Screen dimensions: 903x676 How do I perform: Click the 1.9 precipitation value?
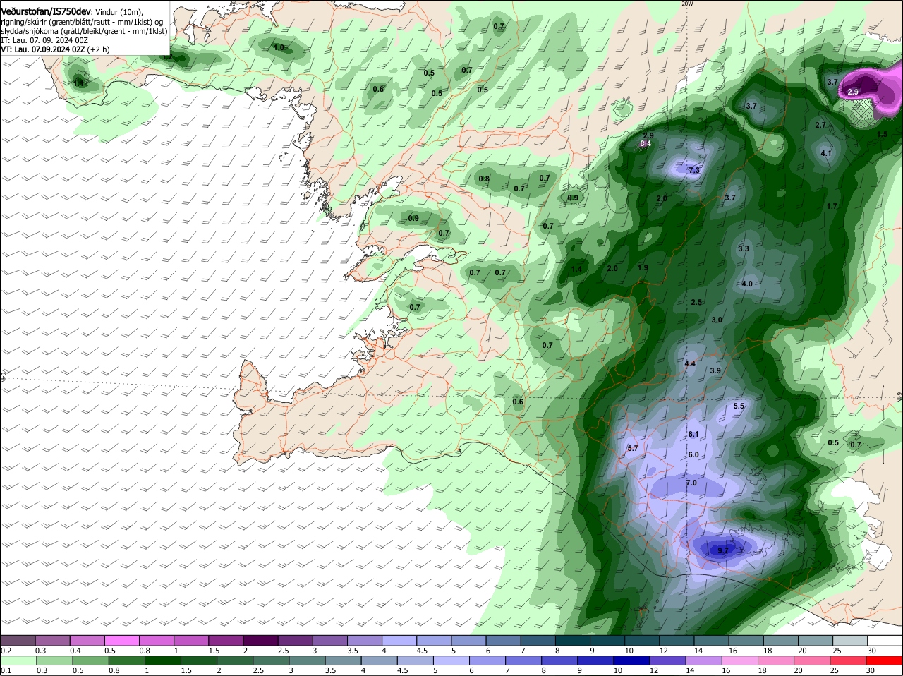(642, 268)
